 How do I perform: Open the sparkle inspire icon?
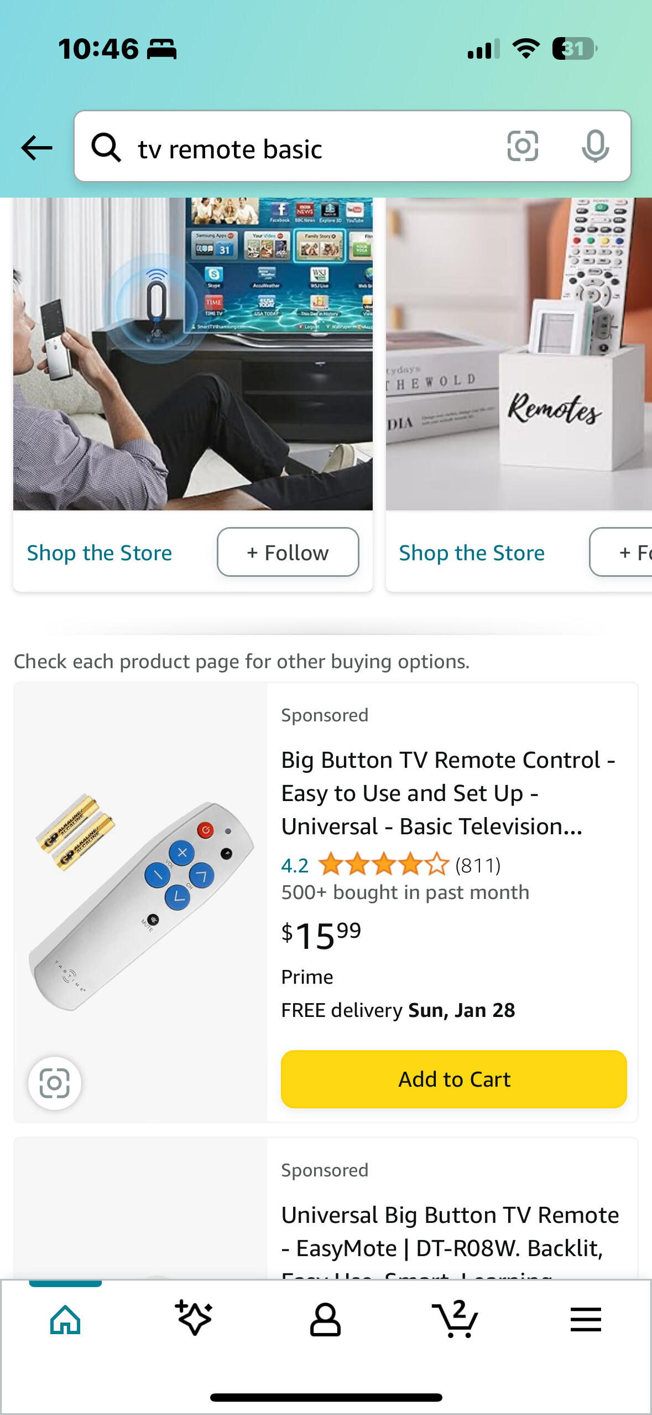coord(194,1318)
